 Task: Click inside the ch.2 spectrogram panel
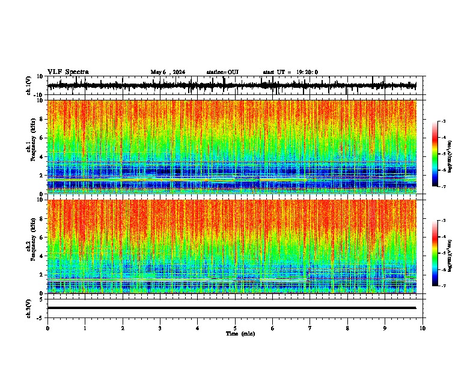tap(231, 247)
